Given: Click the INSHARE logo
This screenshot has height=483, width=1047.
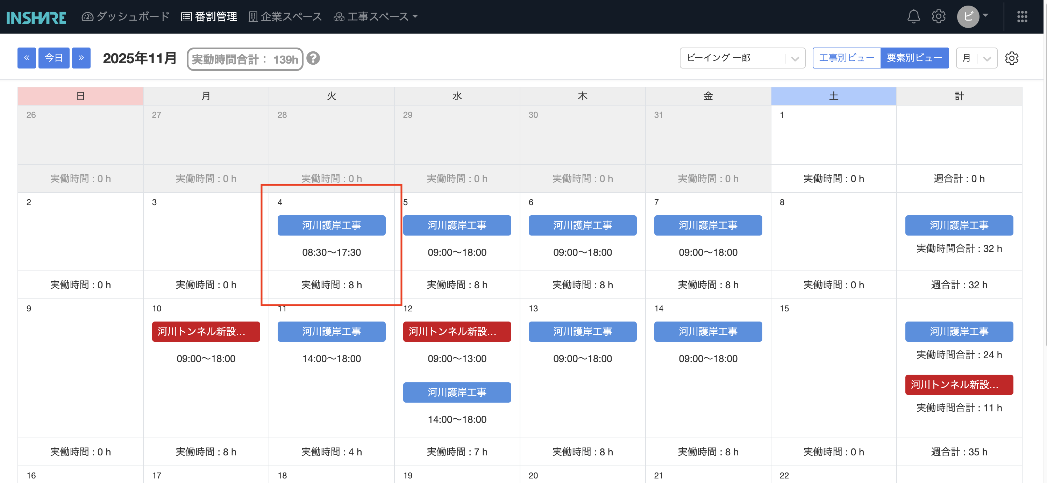Looking at the screenshot, I should 36,17.
